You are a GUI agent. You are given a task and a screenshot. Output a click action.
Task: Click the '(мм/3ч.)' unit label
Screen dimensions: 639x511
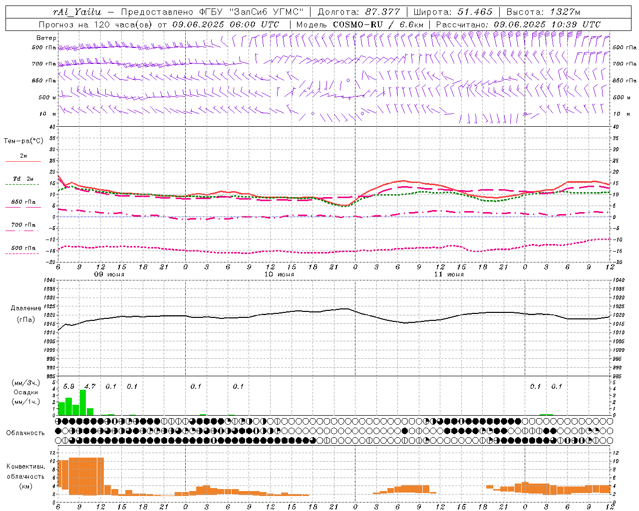click(x=25, y=383)
